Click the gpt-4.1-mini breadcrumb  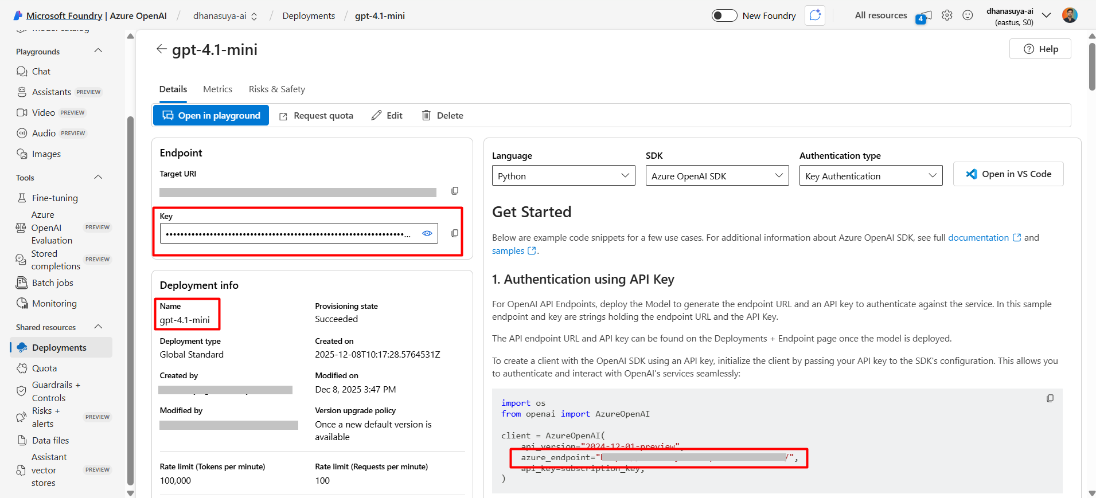(380, 16)
